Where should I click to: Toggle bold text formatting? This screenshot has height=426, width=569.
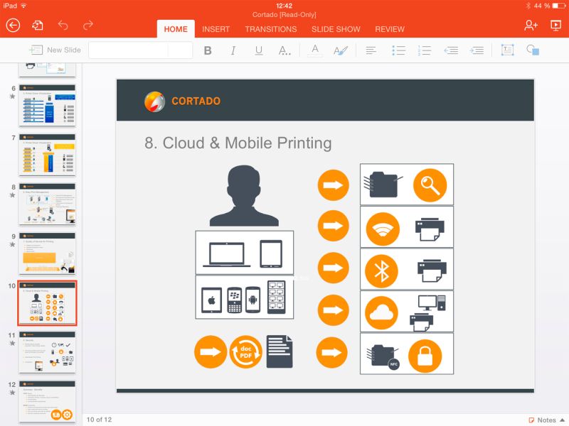tap(207, 50)
